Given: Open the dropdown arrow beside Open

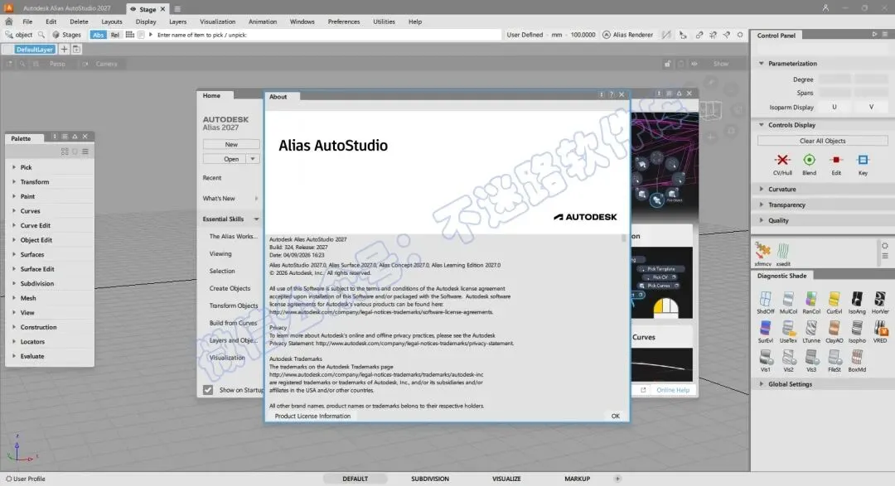Looking at the screenshot, I should [x=253, y=159].
